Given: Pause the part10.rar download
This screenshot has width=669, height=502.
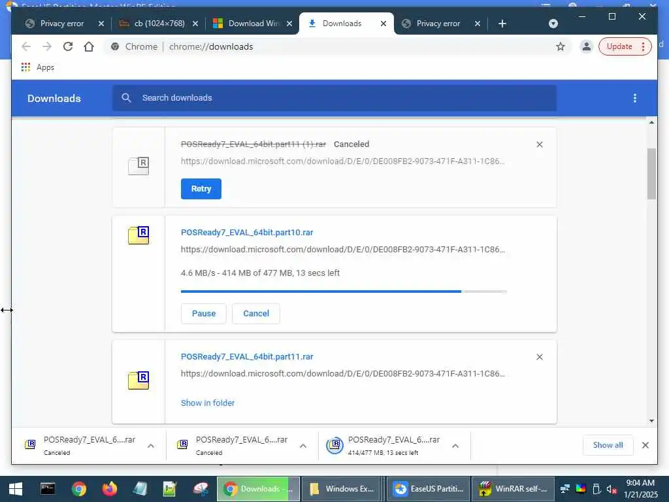Looking at the screenshot, I should tap(204, 313).
